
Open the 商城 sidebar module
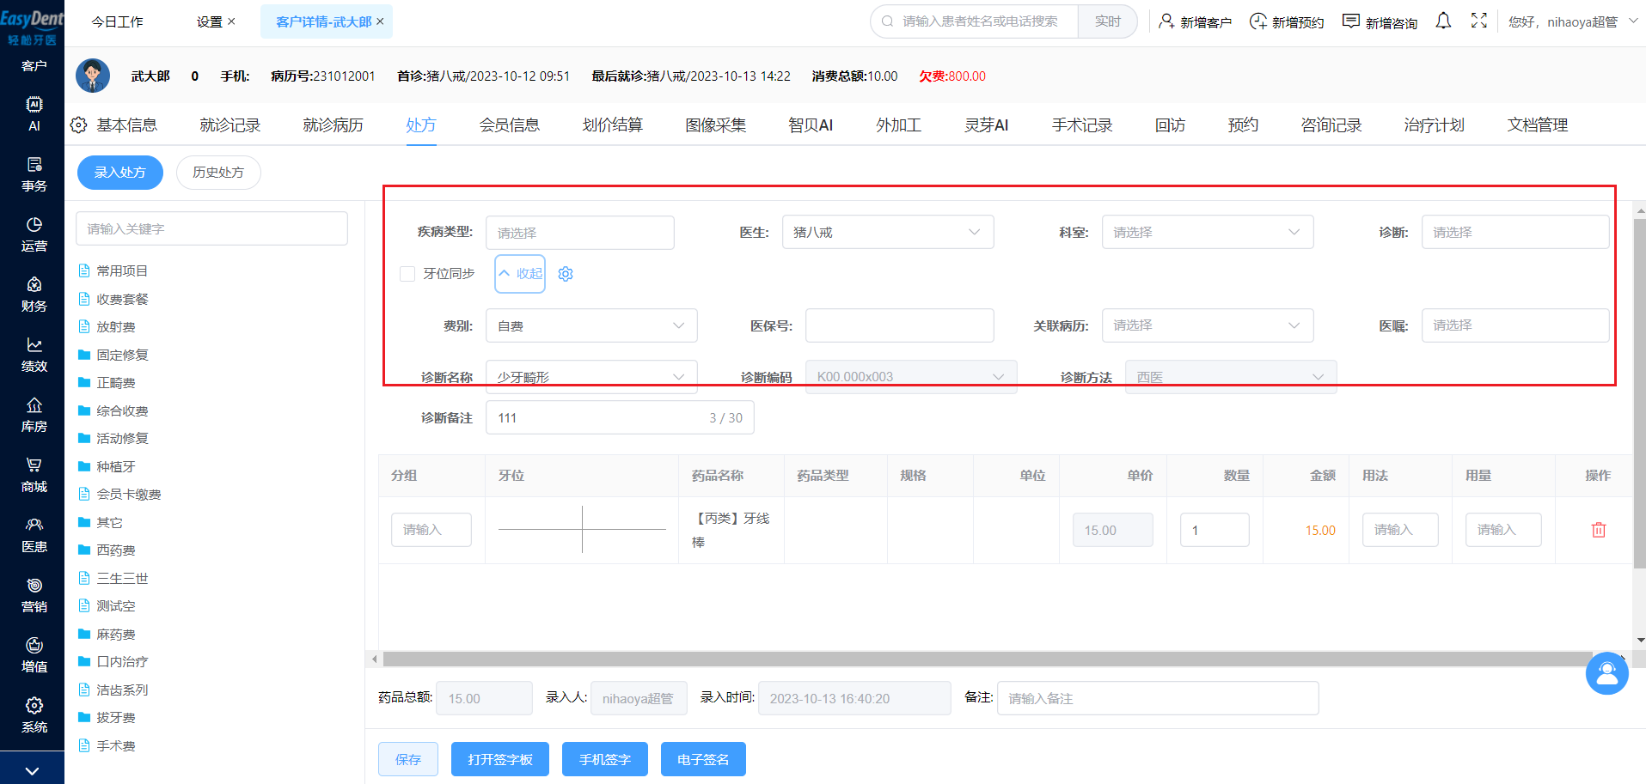34,475
